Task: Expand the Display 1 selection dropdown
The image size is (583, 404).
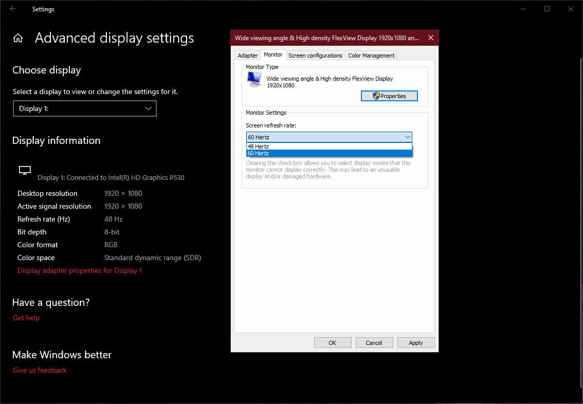Action: [84, 108]
